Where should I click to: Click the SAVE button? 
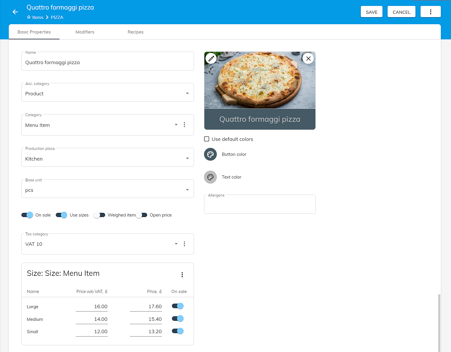coord(372,12)
